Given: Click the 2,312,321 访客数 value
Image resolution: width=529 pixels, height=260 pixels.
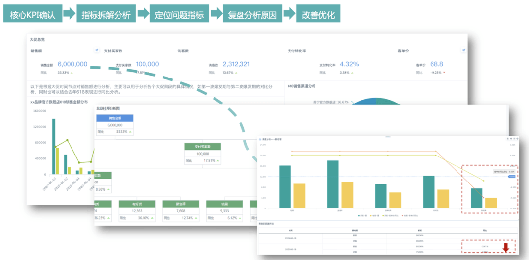Looking at the screenshot, I should pos(236,64).
